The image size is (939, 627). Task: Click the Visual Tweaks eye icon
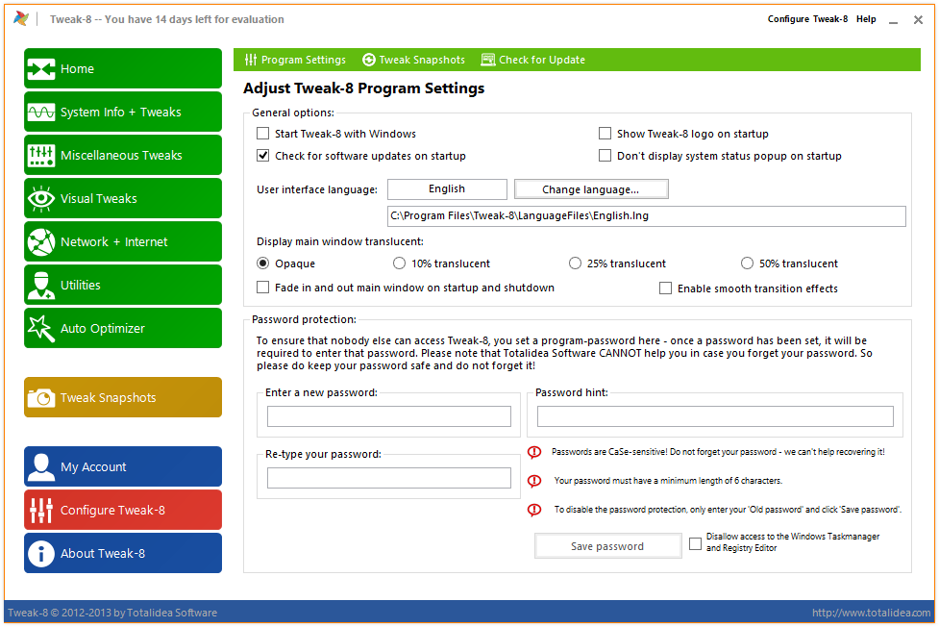(x=40, y=198)
